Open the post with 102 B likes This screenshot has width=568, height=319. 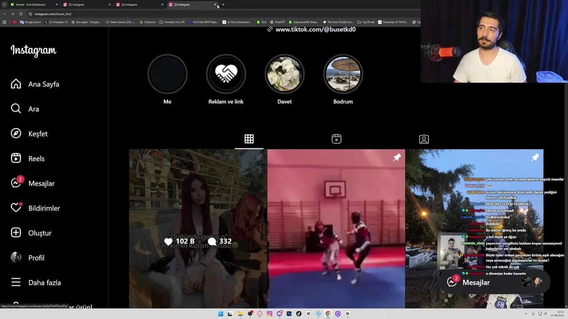point(198,229)
